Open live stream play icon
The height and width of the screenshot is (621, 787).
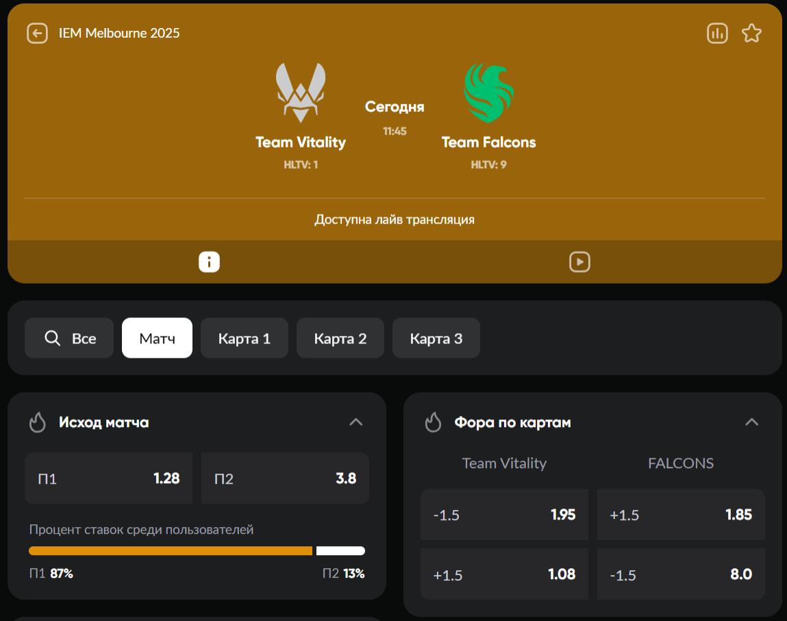tap(579, 262)
